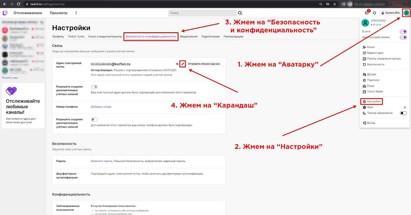Viewport: 411px width, 215px height.
Task: Open the notifications inbox icon with badge
Action: point(367,13)
